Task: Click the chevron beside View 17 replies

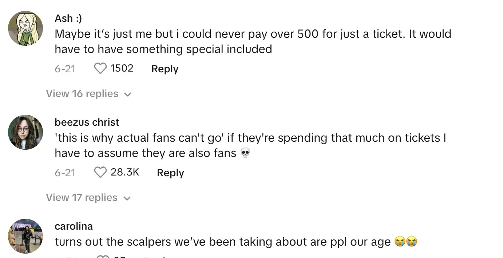Action: (127, 198)
